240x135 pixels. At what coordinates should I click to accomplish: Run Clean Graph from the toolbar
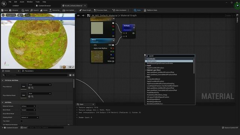85,10
